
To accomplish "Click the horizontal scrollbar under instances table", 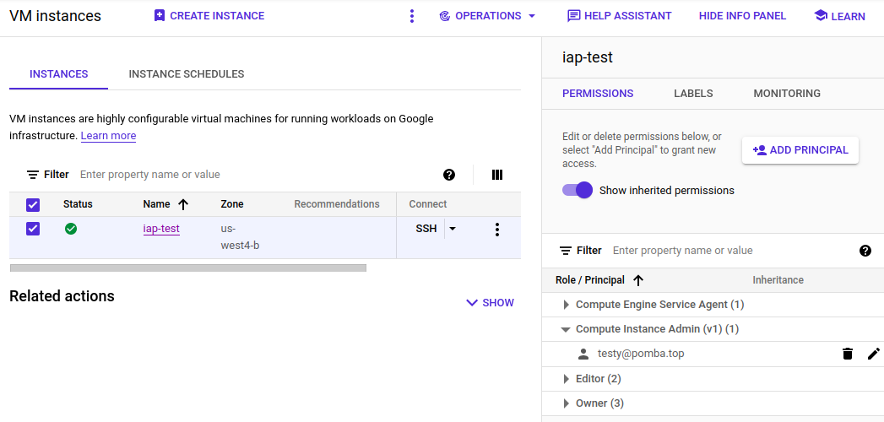I will pyautogui.click(x=187, y=268).
